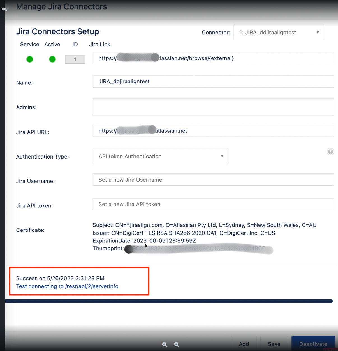Click the Admins input field
The height and width of the screenshot is (351, 338).
[213, 107]
